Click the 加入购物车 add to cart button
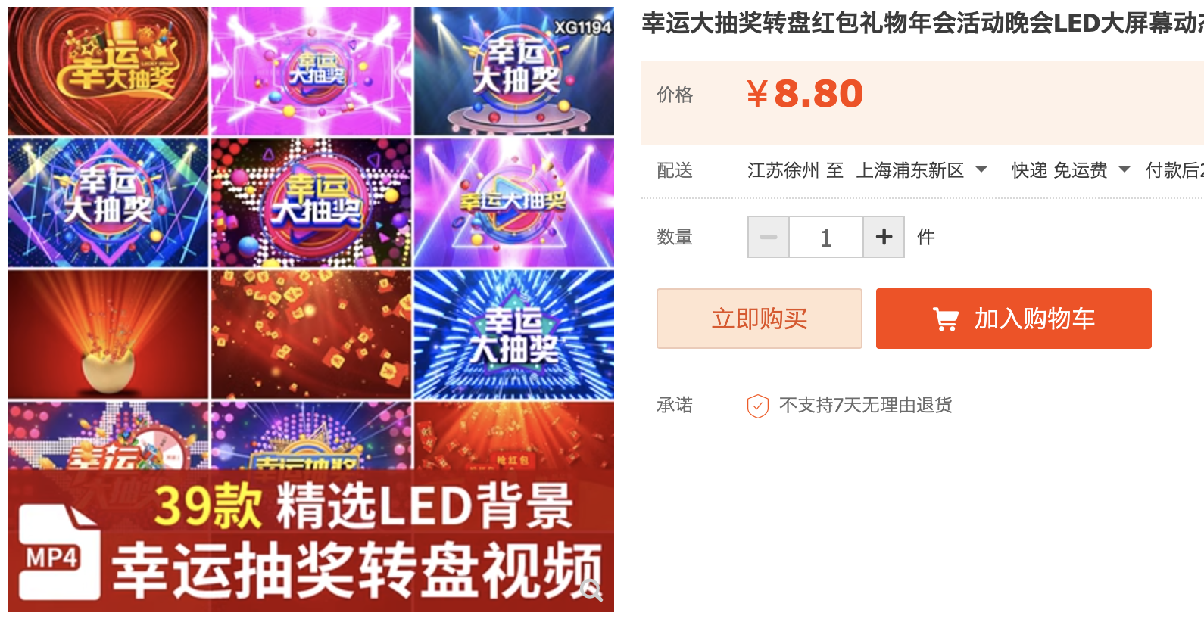Viewport: 1204px width, 622px height. 1014,319
